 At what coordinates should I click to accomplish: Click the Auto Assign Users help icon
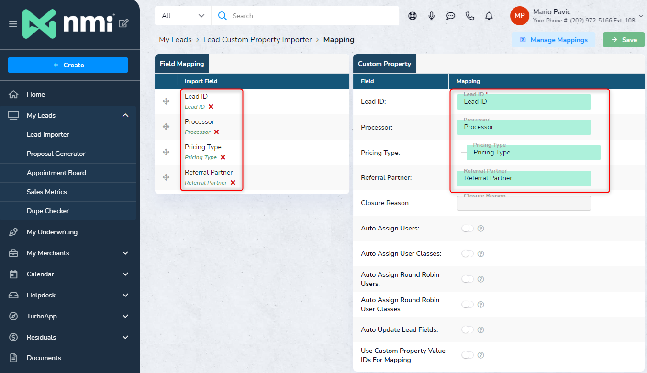click(x=481, y=229)
